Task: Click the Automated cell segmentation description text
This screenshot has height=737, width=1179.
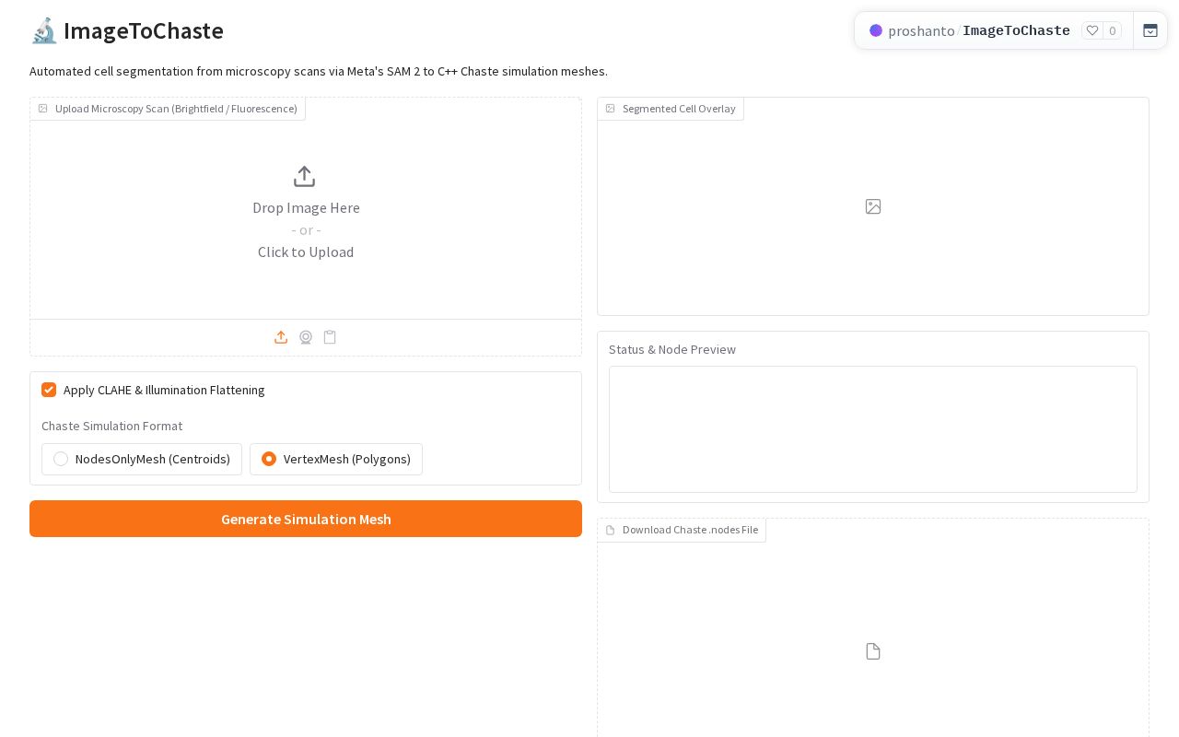Action: point(319,71)
